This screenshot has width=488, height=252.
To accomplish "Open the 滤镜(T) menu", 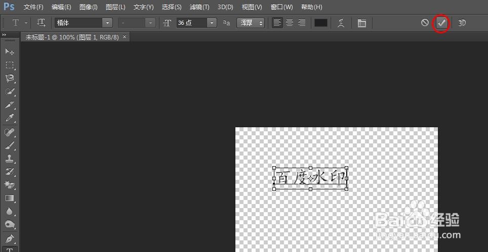I will pyautogui.click(x=199, y=7).
